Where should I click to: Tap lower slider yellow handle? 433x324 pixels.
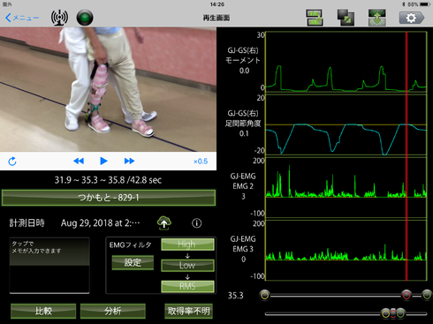(x=386, y=313)
